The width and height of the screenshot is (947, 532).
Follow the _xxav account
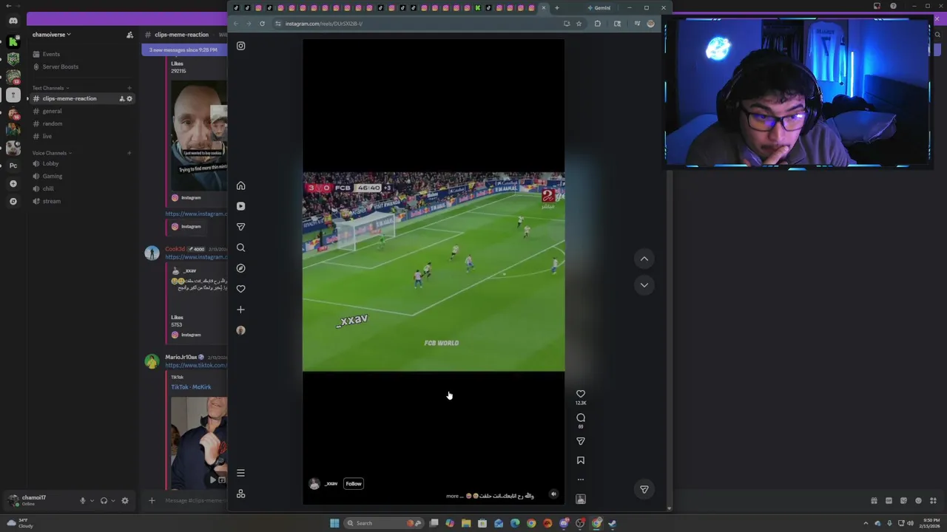354,484
